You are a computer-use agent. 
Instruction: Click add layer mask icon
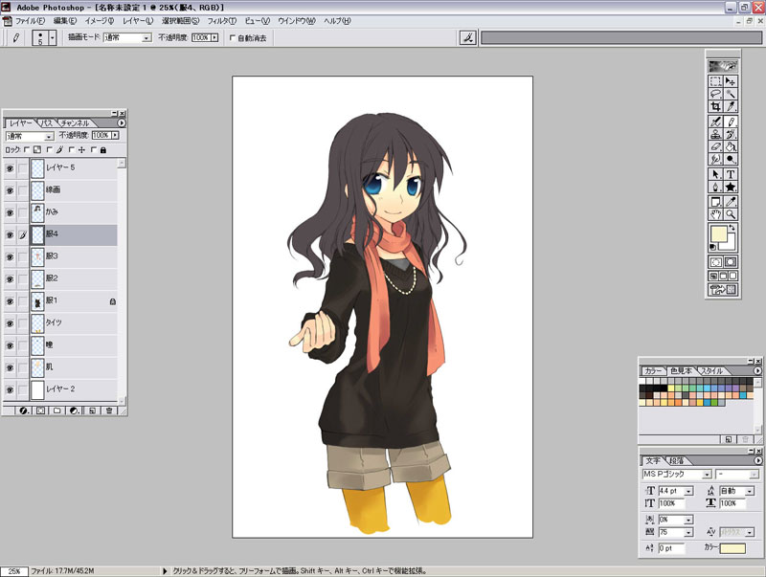coord(40,411)
